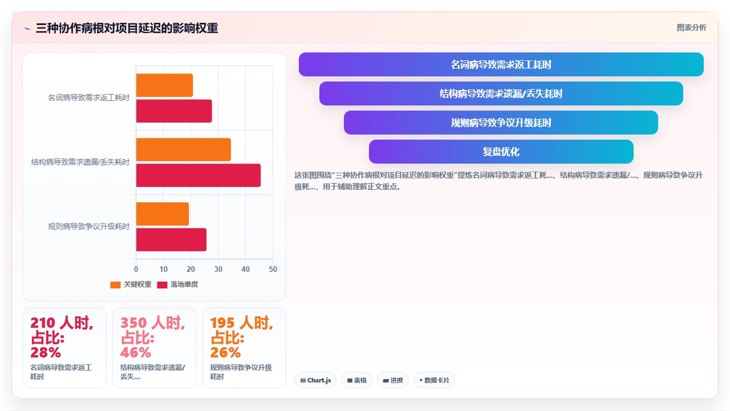Click the x-axis tick value 50
730x411 pixels.
tap(273, 269)
